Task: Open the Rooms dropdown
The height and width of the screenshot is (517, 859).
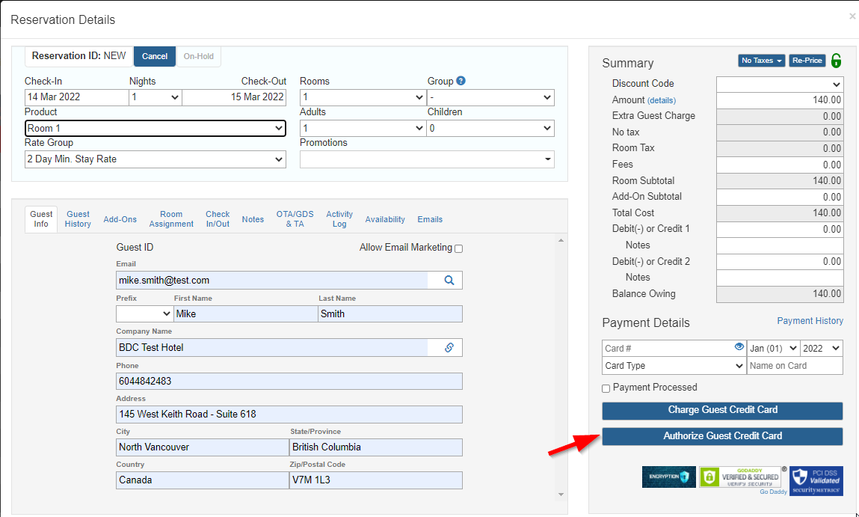Action: pyautogui.click(x=363, y=97)
